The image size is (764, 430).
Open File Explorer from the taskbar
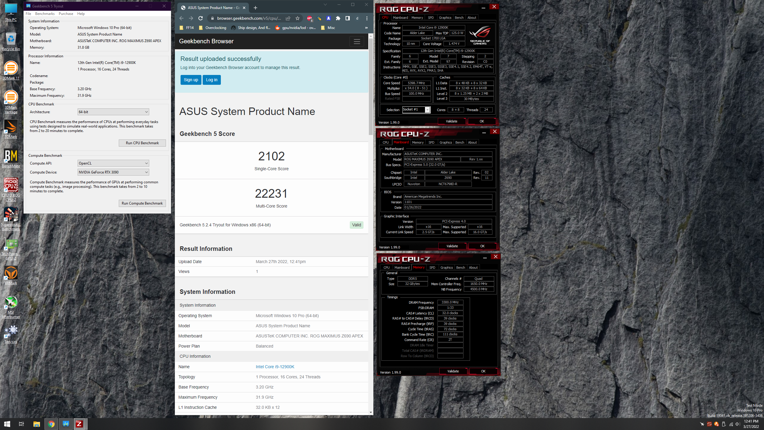[36, 424]
